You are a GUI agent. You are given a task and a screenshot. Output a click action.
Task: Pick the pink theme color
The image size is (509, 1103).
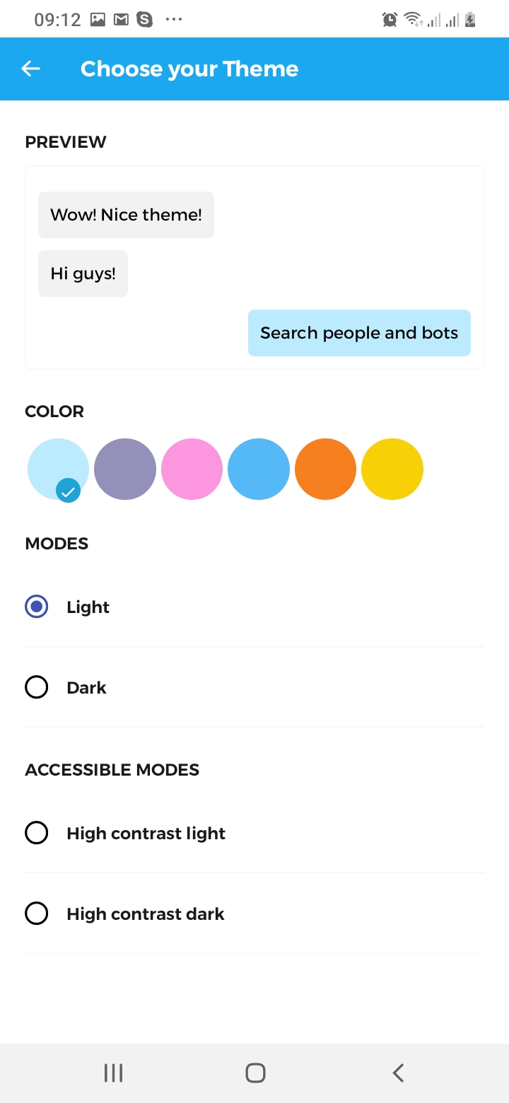click(192, 469)
